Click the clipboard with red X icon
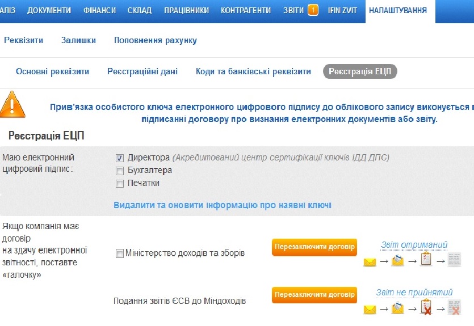 coord(426,308)
